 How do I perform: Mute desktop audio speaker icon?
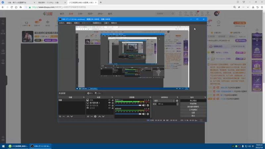tap(144, 114)
